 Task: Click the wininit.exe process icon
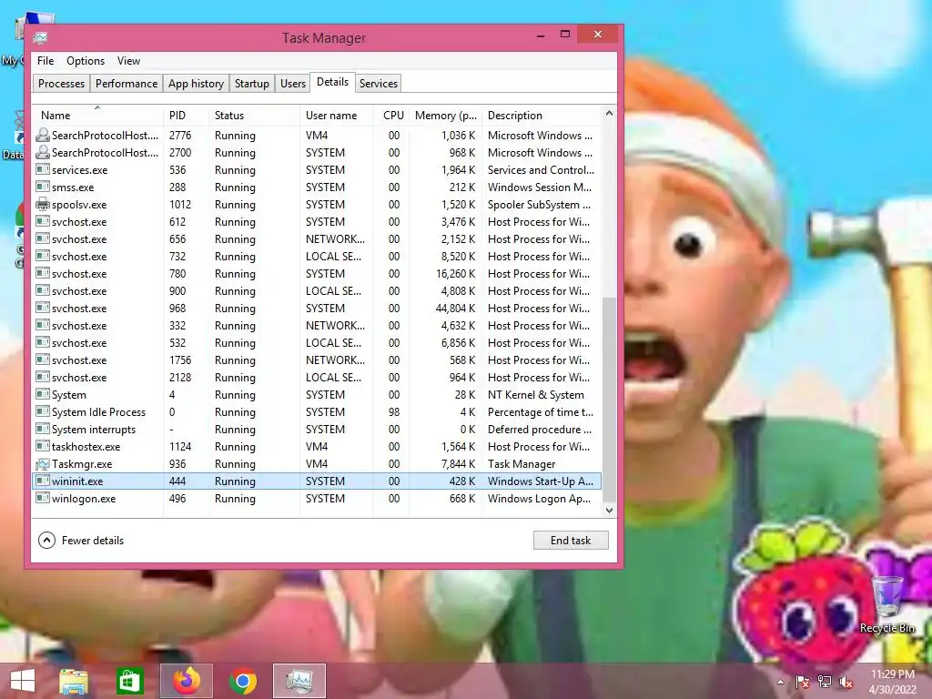pos(43,481)
